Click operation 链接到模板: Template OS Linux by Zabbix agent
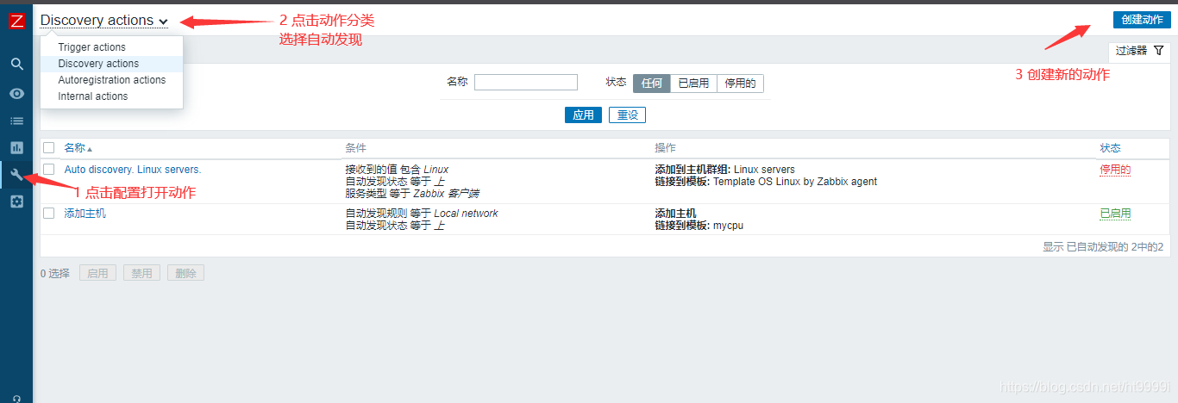This screenshot has height=403, width=1178. click(766, 182)
